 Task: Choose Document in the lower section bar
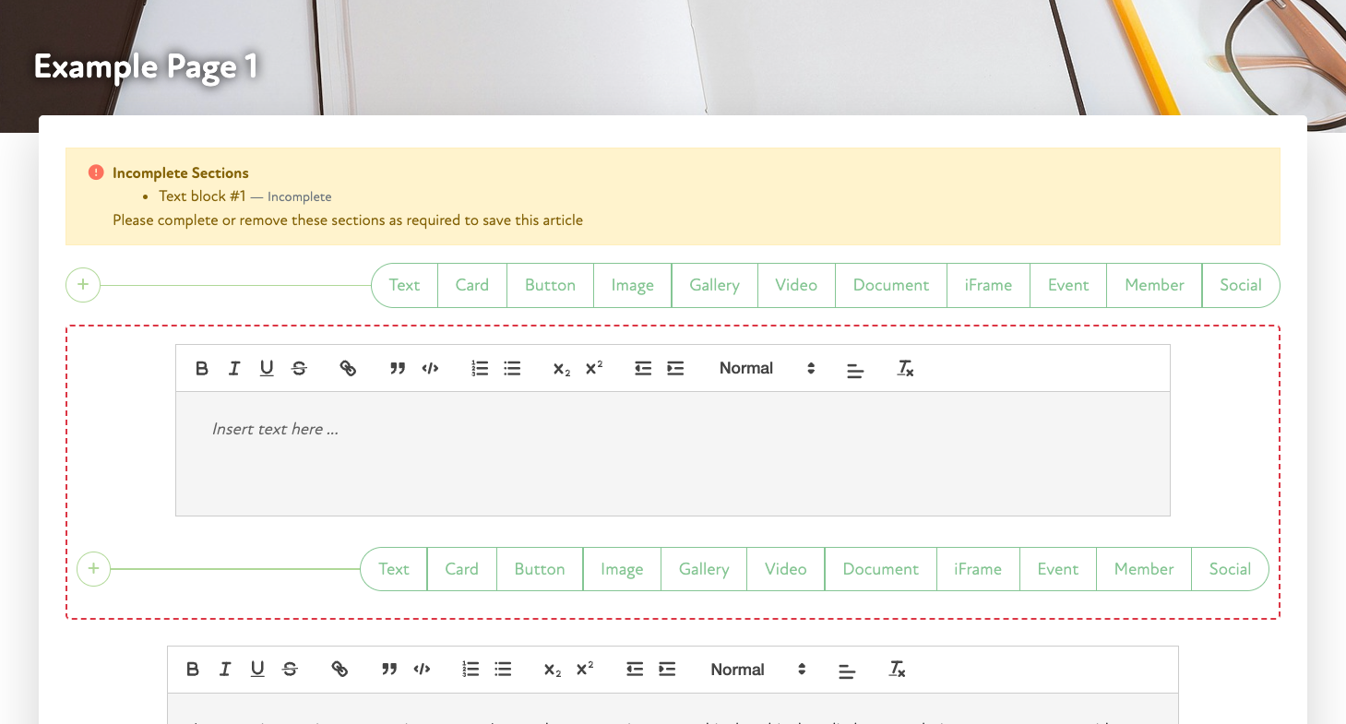(x=880, y=569)
